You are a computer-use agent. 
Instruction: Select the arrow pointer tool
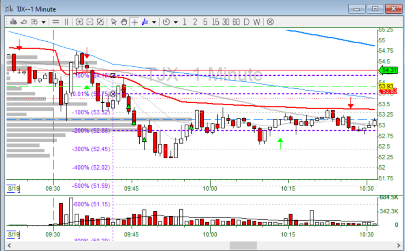114,22
